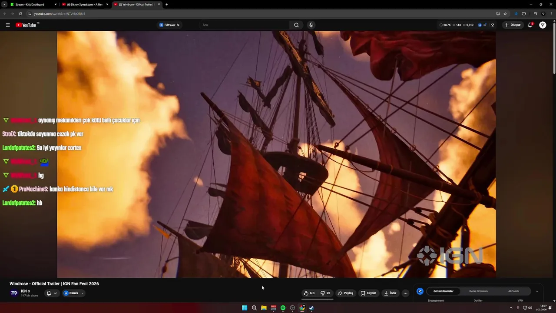Reload the current page
This screenshot has height=313, width=556.
[x=20, y=13]
